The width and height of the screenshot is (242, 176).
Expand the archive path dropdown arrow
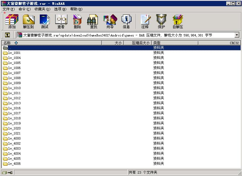coord(237,35)
